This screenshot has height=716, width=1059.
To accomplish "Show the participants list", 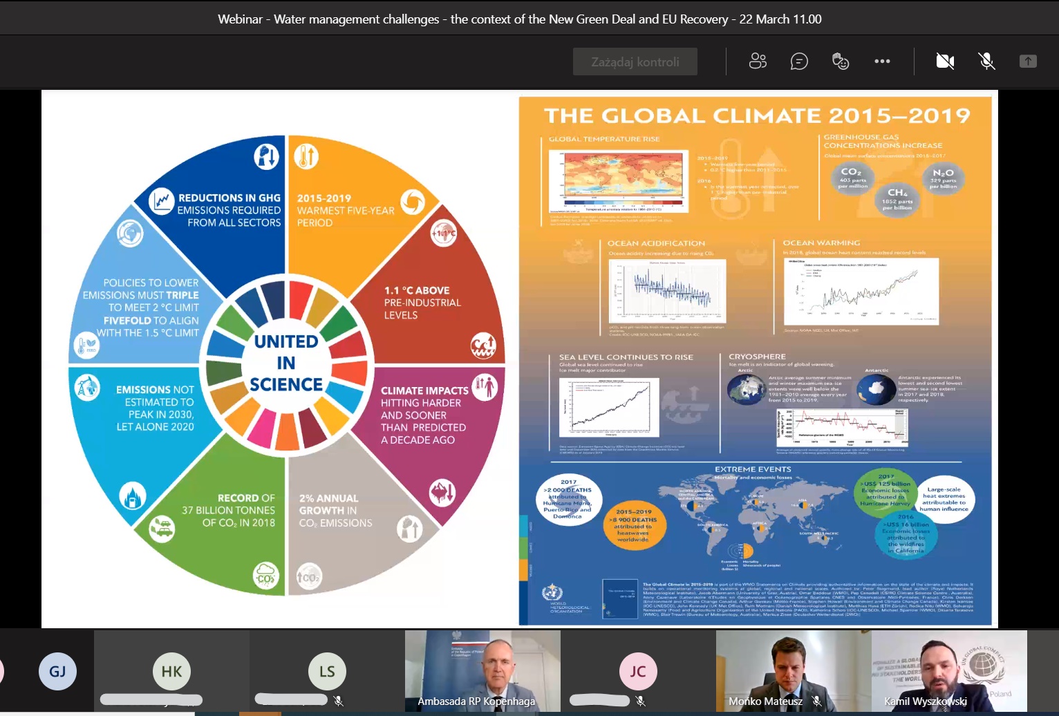I will (758, 62).
